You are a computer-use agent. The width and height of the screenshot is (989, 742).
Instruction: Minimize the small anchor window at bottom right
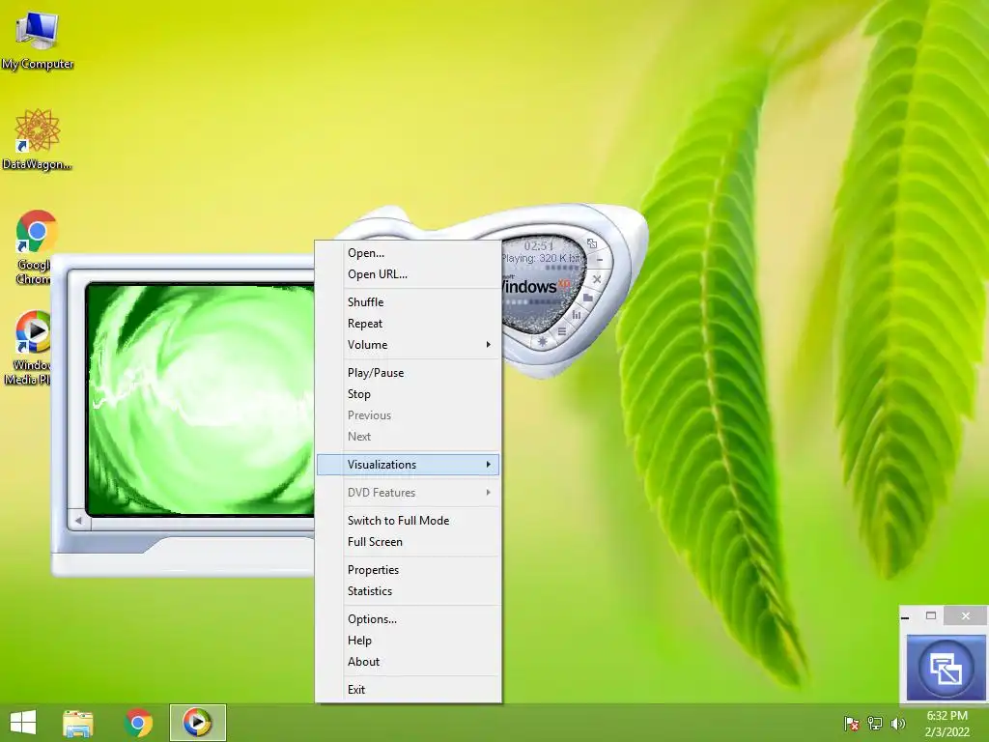point(906,616)
